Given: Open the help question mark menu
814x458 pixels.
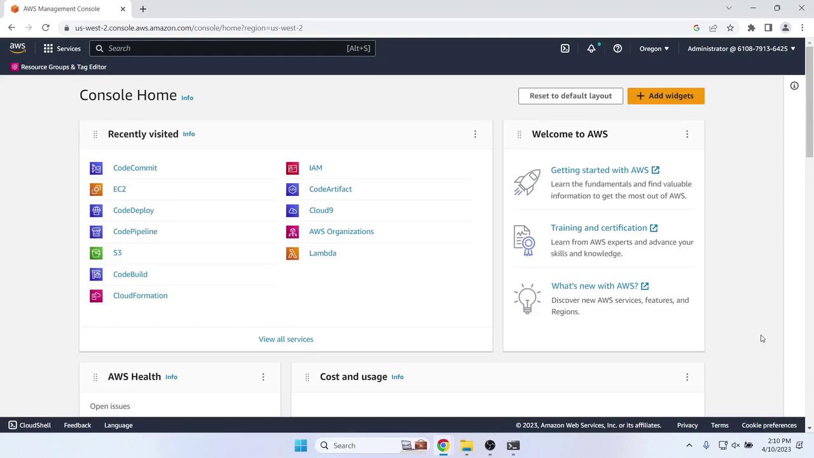Looking at the screenshot, I should 617,48.
